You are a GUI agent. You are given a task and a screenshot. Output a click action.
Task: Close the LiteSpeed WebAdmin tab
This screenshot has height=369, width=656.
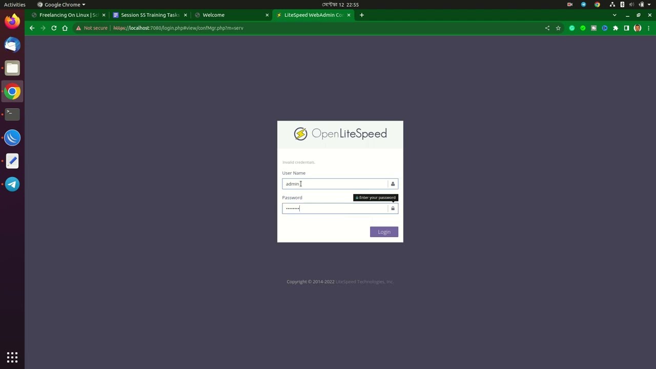(x=349, y=15)
